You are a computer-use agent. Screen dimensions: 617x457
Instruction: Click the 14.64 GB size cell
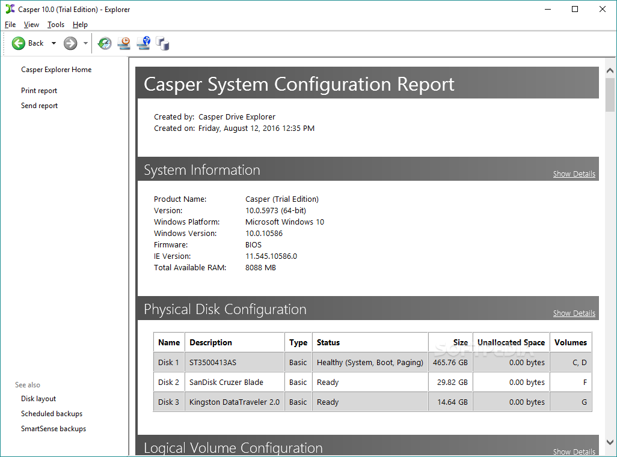450,402
